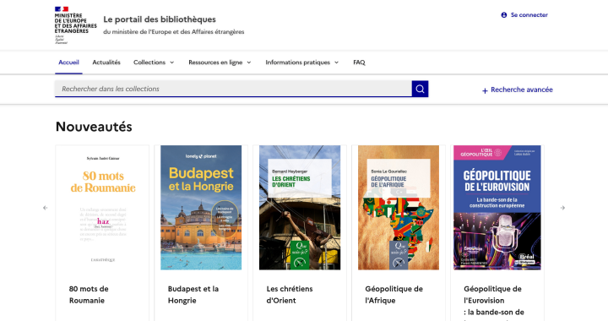Image resolution: width=608 pixels, height=321 pixels.
Task: Click the Géopolitique de l'Afrique title
Action: click(x=394, y=295)
